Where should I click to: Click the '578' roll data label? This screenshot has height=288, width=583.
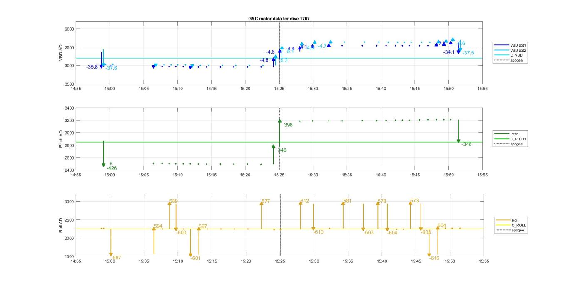382,201
